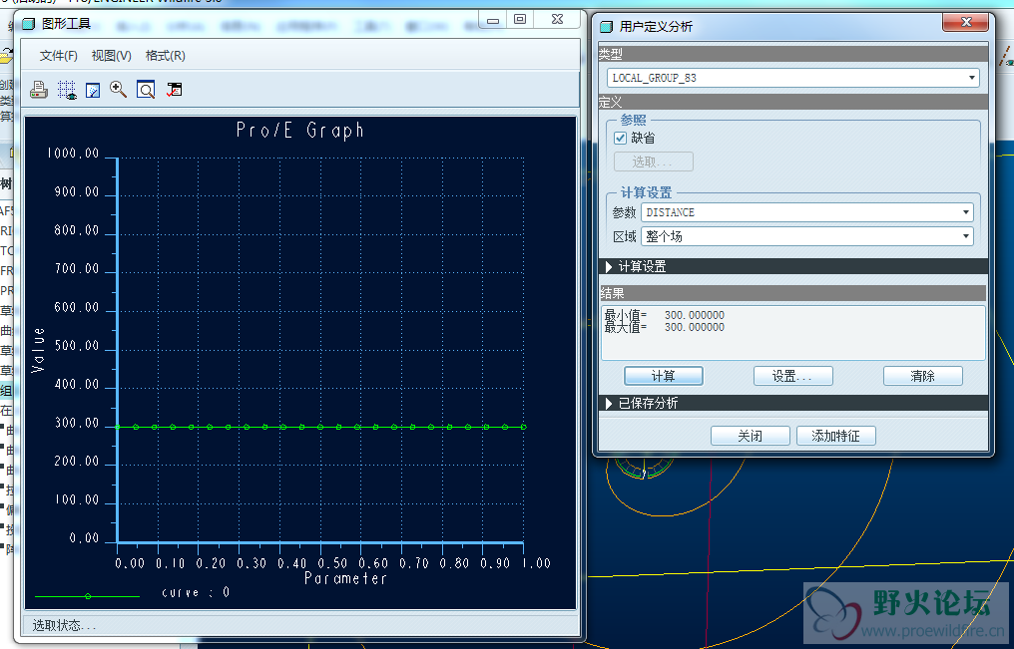Expand the dark 计算设置 bar with triangle

(793, 266)
